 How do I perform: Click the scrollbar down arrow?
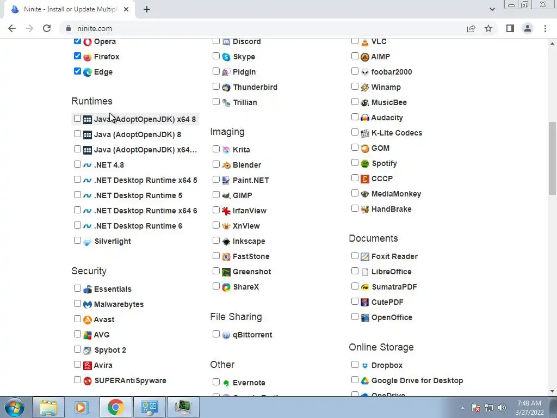pos(552,391)
